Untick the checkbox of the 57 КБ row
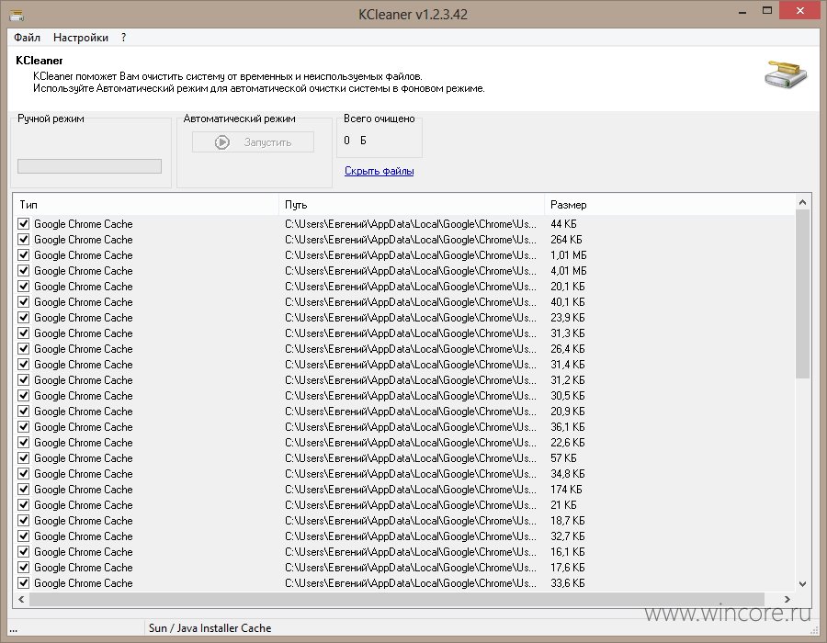Viewport: 827px width, 643px height. click(x=23, y=458)
